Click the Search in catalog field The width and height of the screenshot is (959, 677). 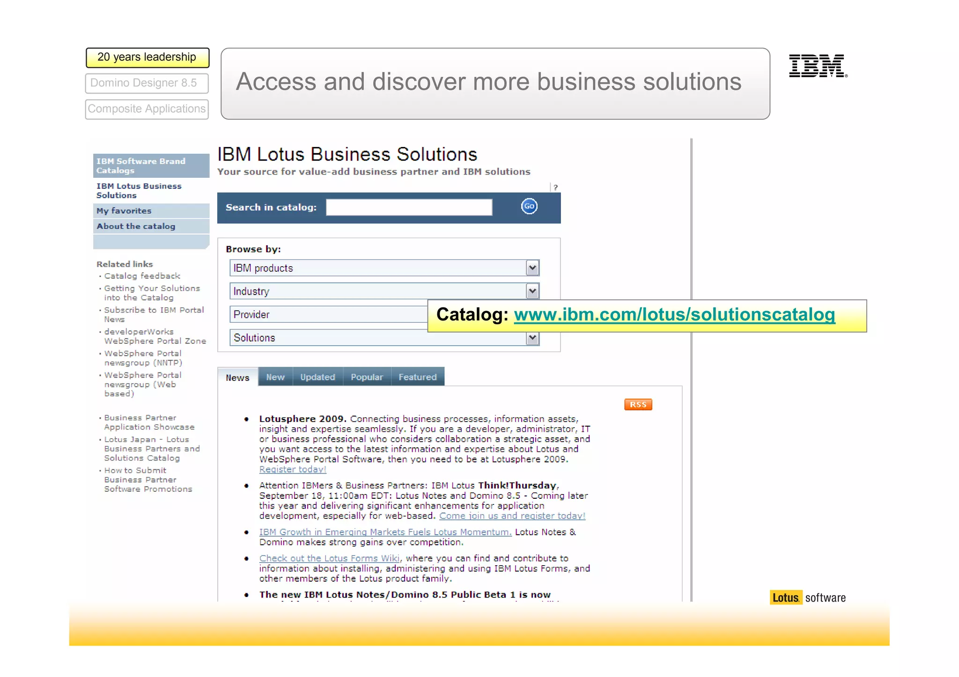(x=409, y=207)
